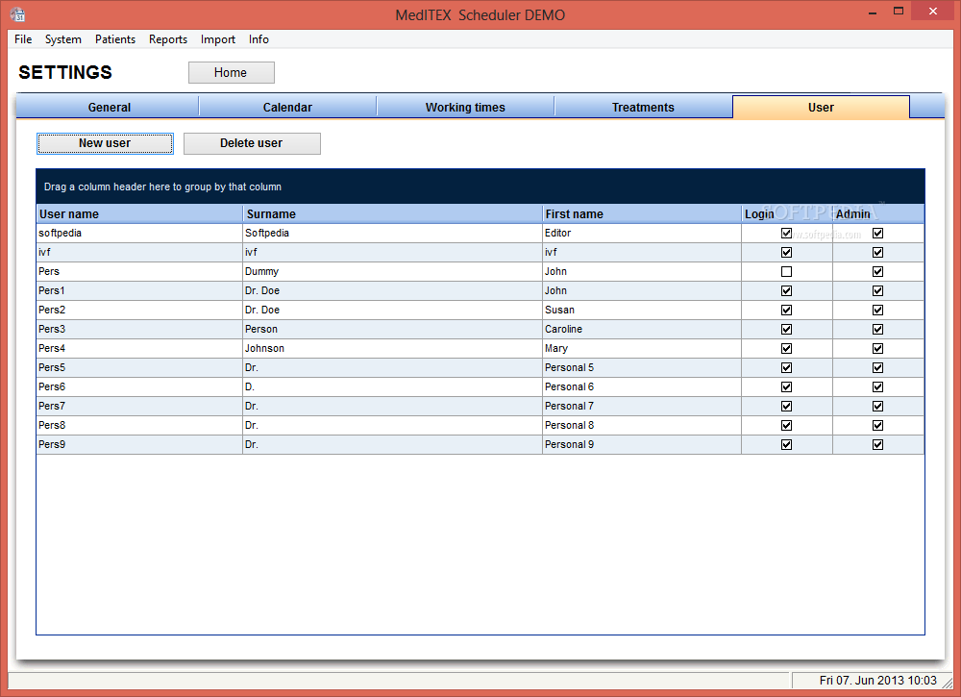Click the group-by column drop area
This screenshot has width=961, height=697.
[x=480, y=187]
